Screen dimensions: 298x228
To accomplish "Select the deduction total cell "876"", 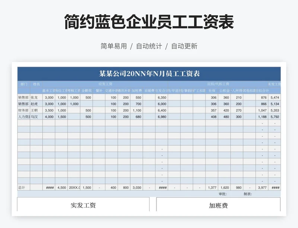I will [x=262, y=97].
